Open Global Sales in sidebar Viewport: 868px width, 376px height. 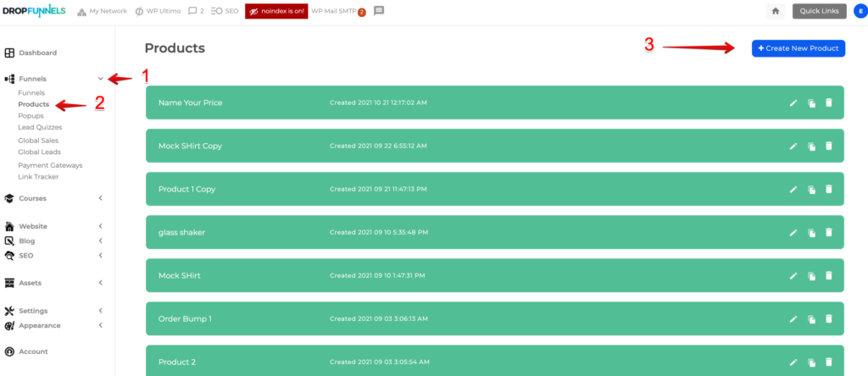pyautogui.click(x=38, y=141)
